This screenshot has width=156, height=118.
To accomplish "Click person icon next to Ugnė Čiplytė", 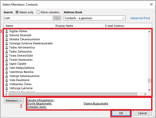I will [x=7, y=64].
